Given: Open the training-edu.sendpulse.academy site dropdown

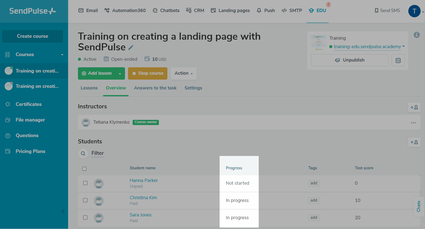Looking at the screenshot, I should pos(403,47).
